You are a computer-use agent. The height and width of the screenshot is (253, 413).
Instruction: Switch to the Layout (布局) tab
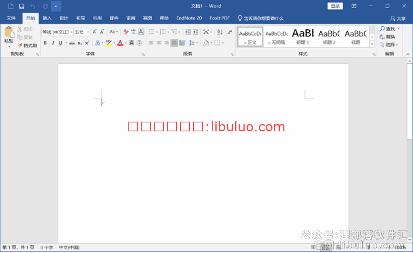pos(80,18)
